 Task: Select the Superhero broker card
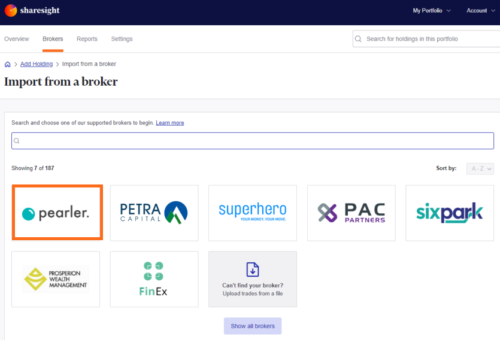point(253,213)
